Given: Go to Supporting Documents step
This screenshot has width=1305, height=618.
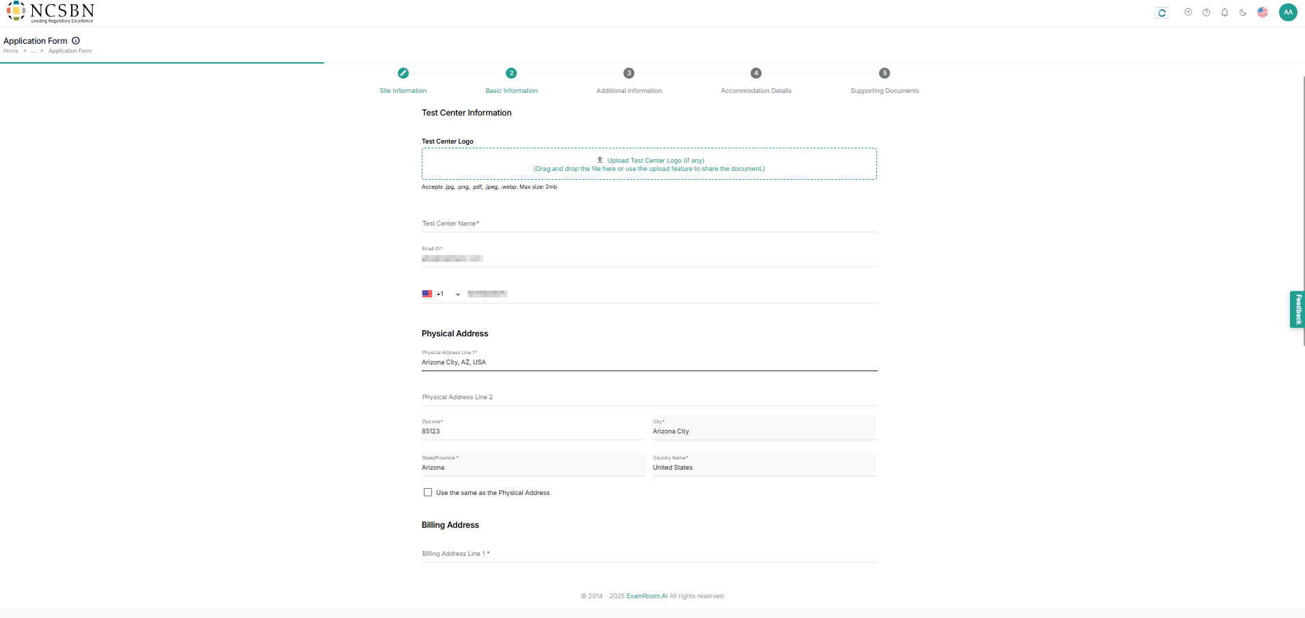Looking at the screenshot, I should click(885, 73).
